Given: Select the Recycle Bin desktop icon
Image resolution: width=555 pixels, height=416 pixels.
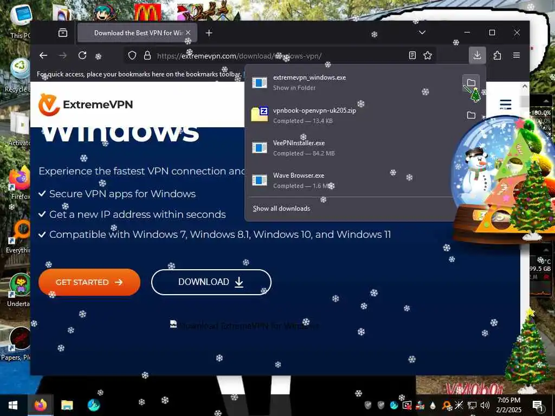Looking at the screenshot, I should tap(18, 76).
